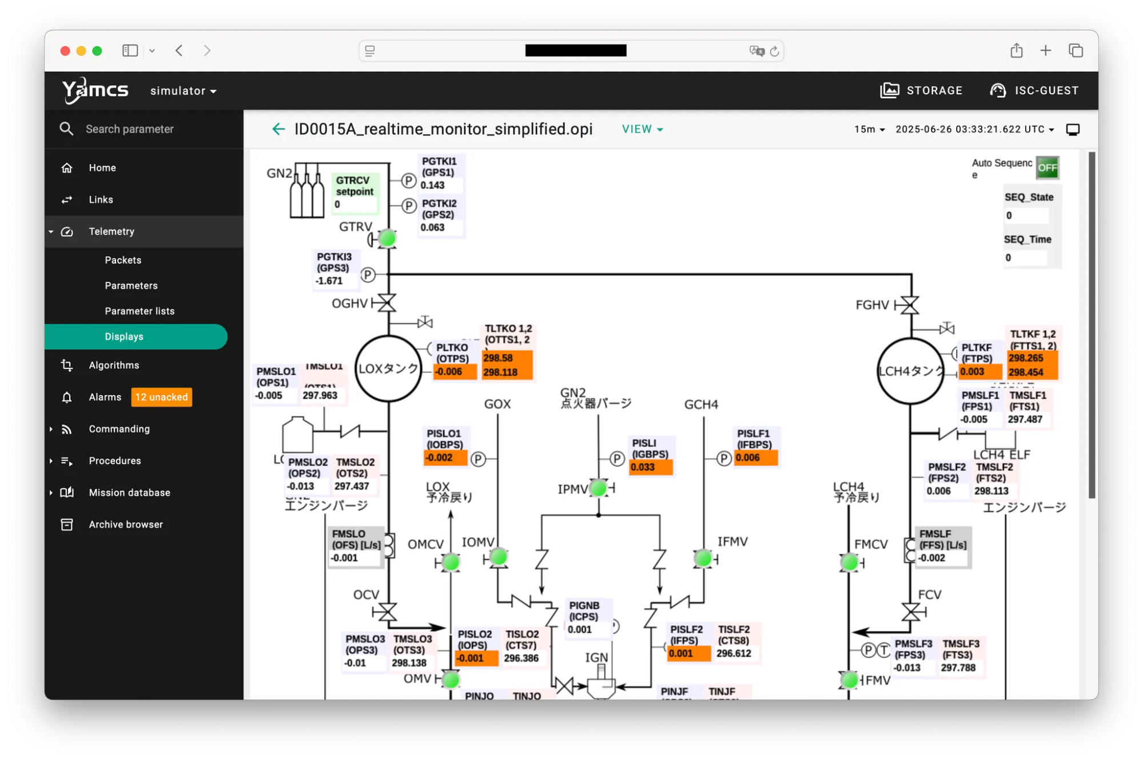Open the VIEW dropdown menu
The height and width of the screenshot is (759, 1143).
coord(643,129)
